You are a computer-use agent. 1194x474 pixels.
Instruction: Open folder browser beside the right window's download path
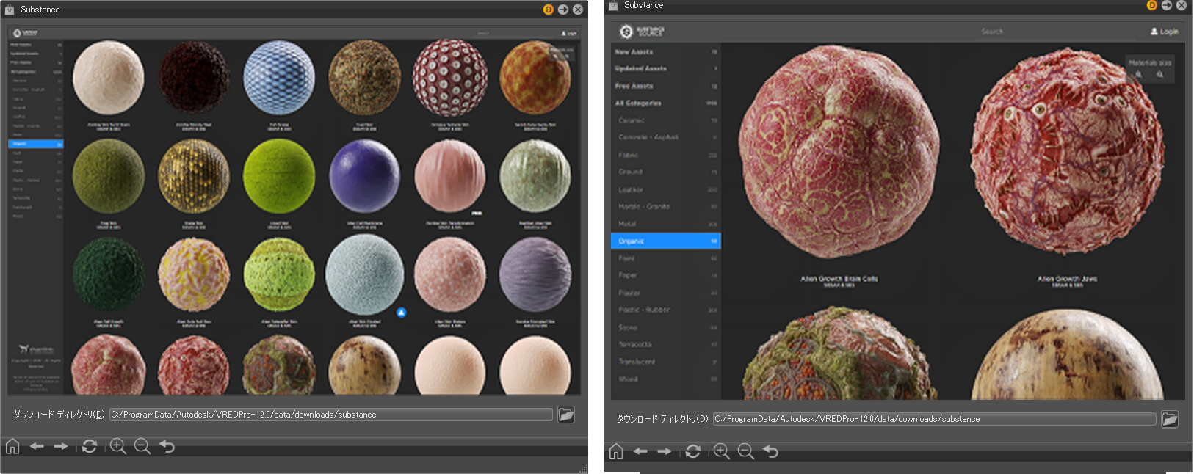tap(1169, 419)
